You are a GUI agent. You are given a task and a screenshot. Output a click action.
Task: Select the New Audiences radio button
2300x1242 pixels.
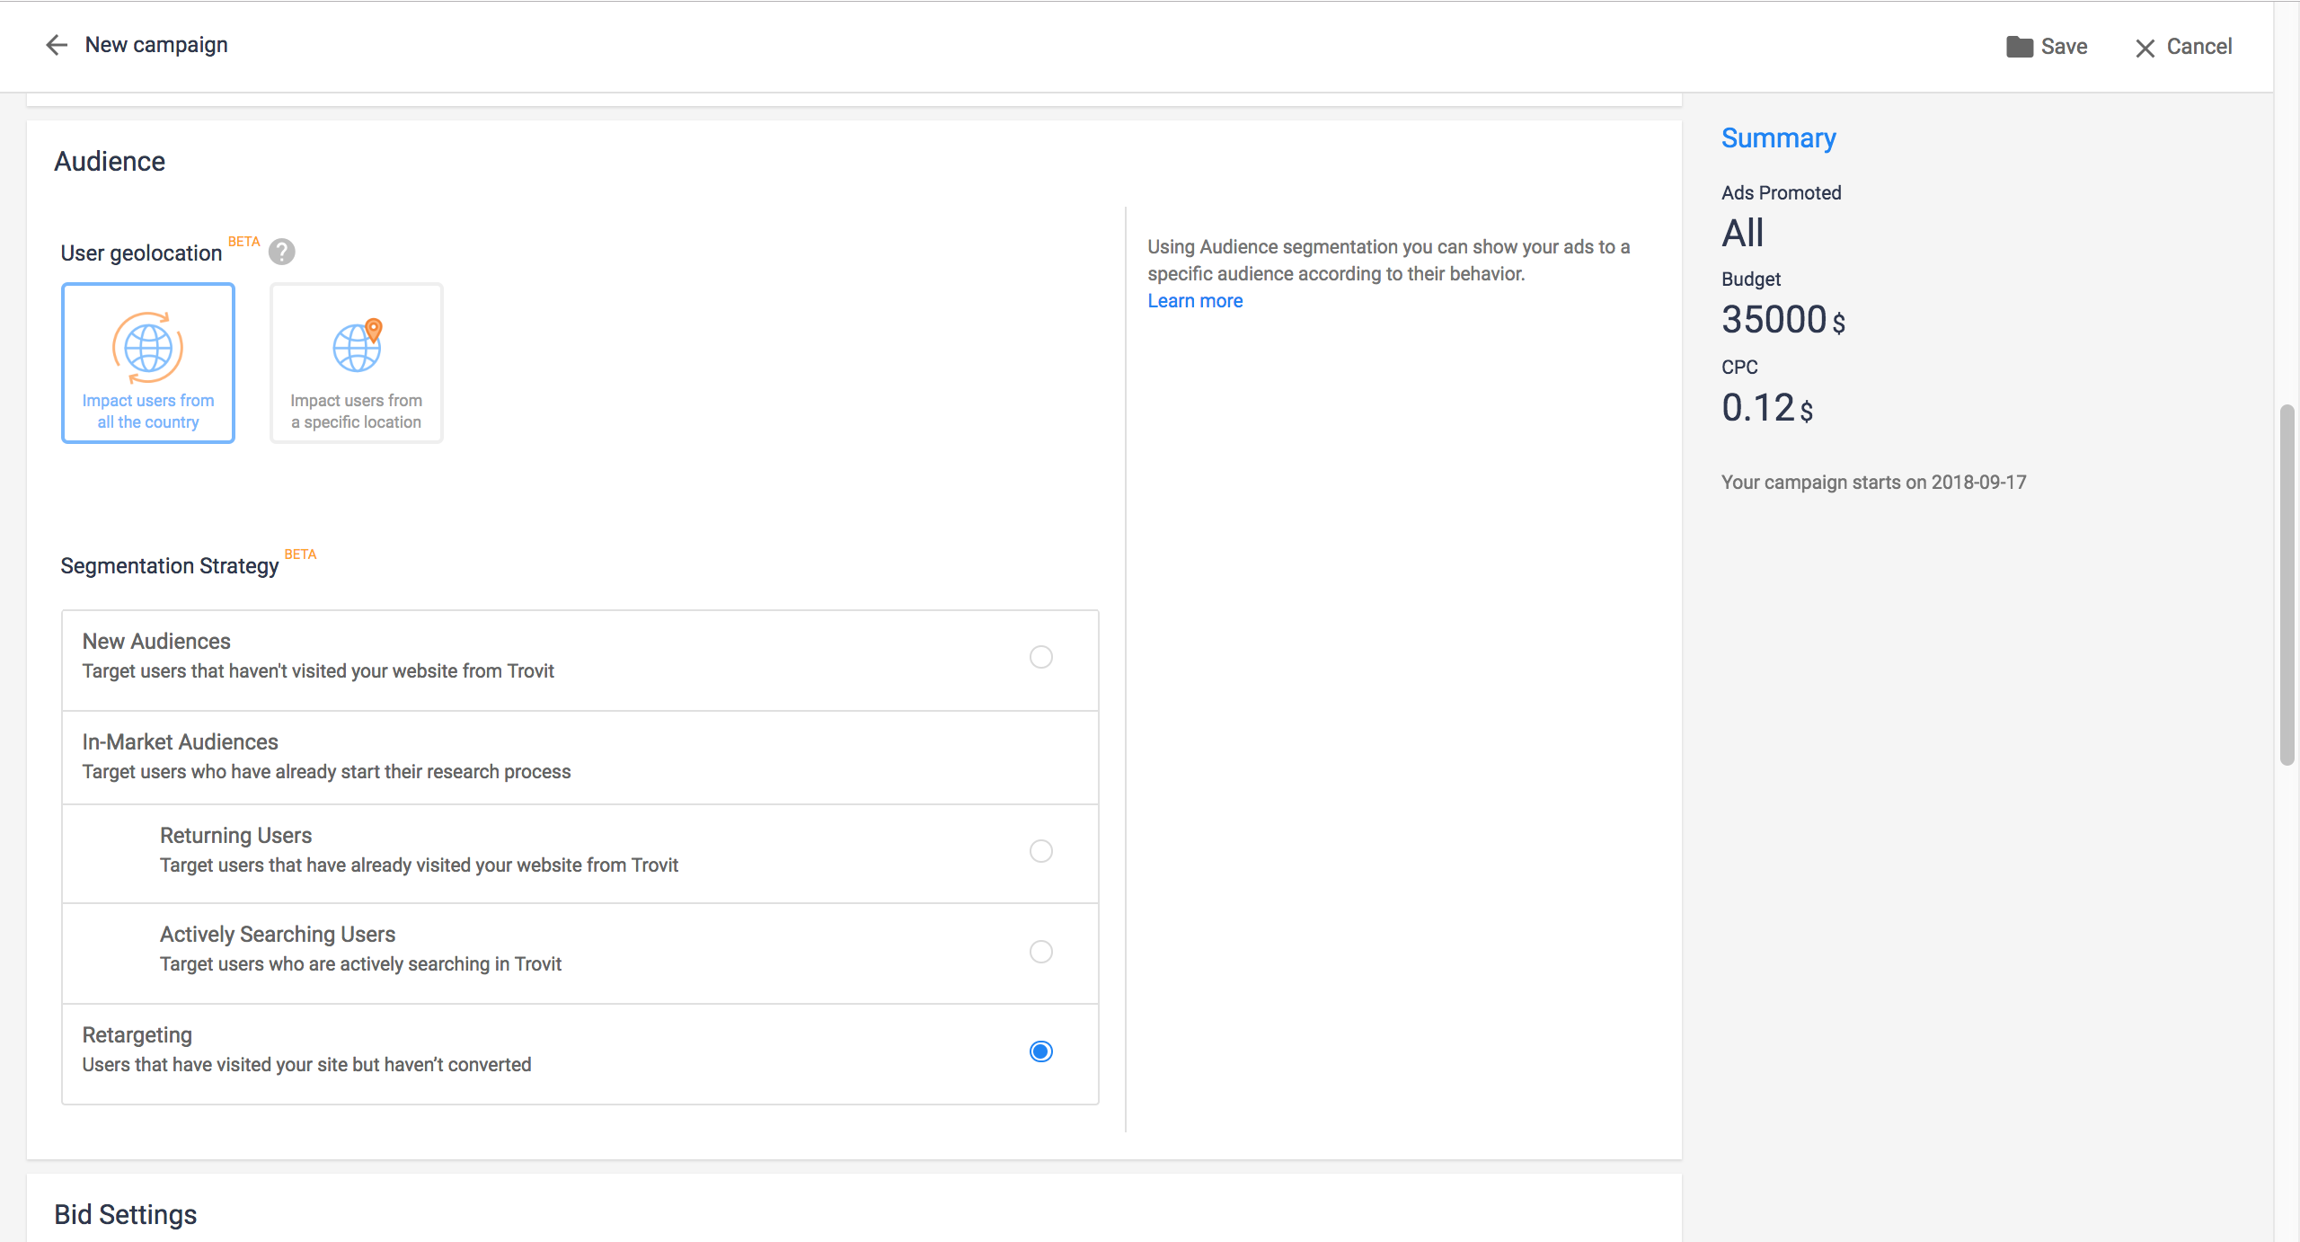point(1040,657)
